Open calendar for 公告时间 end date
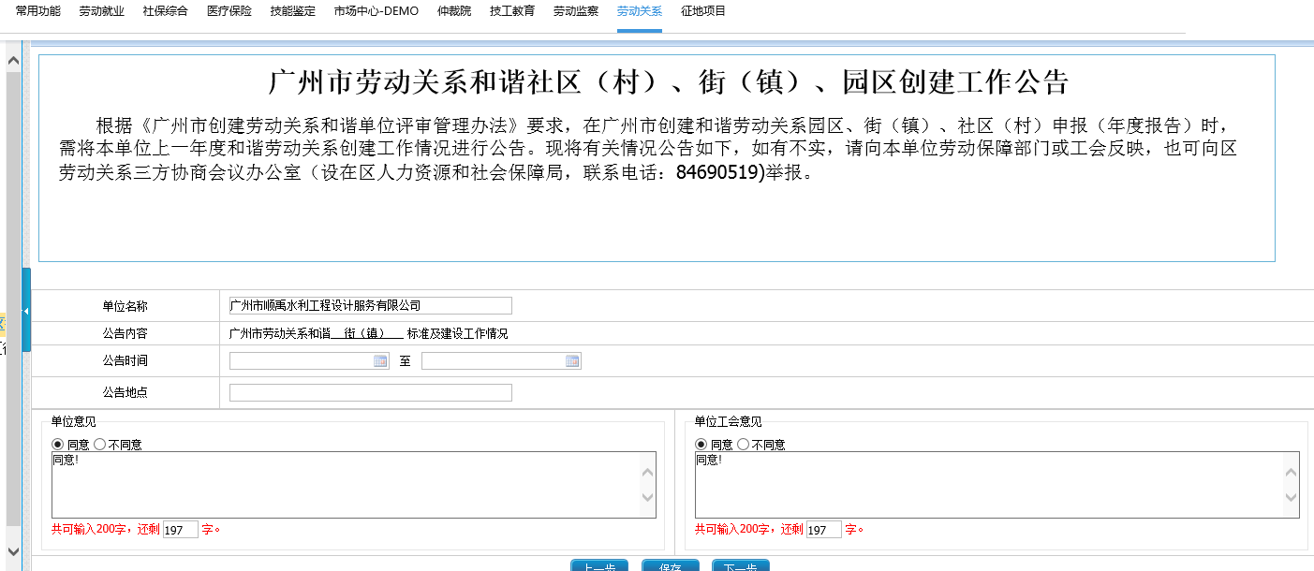This screenshot has height=571, width=1314. click(572, 361)
